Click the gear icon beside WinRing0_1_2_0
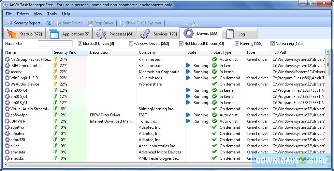 tap(7, 78)
